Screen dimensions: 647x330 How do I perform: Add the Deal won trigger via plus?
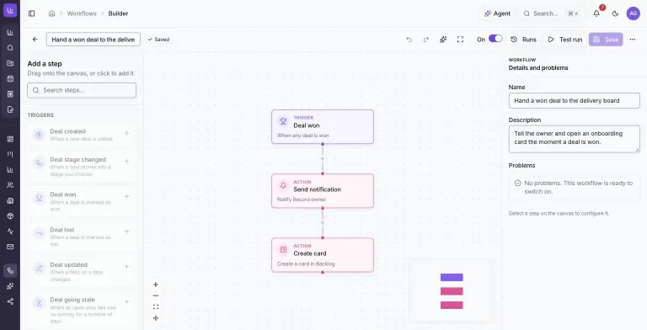click(126, 196)
